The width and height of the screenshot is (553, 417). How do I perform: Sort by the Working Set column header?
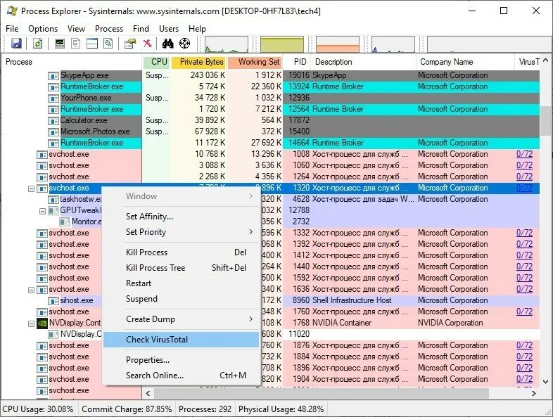click(x=255, y=62)
